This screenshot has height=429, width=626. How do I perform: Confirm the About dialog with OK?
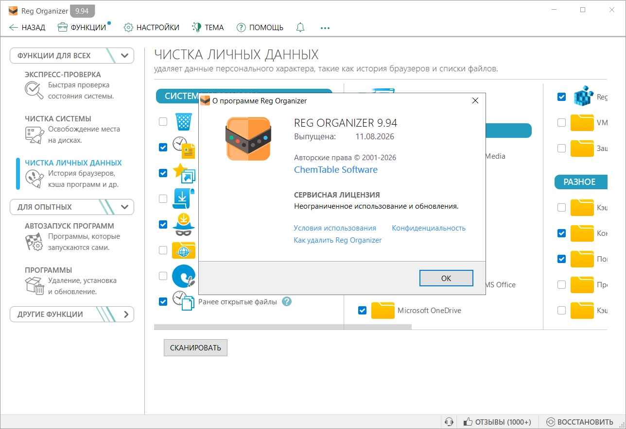click(x=446, y=278)
